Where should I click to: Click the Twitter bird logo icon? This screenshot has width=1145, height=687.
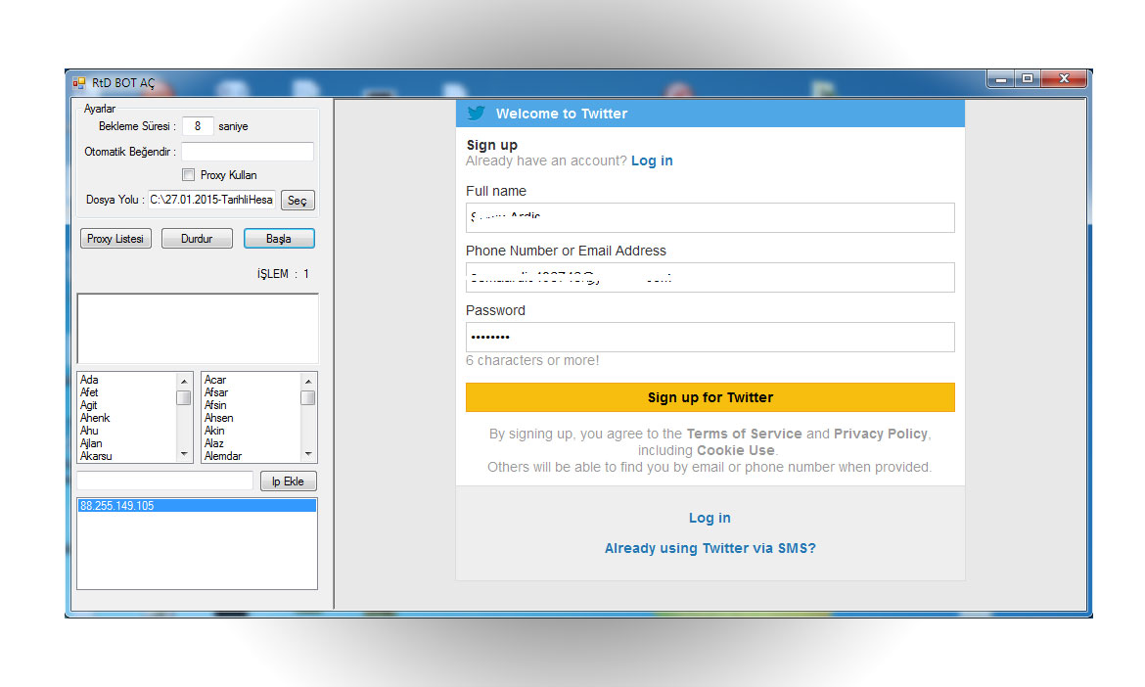(477, 114)
